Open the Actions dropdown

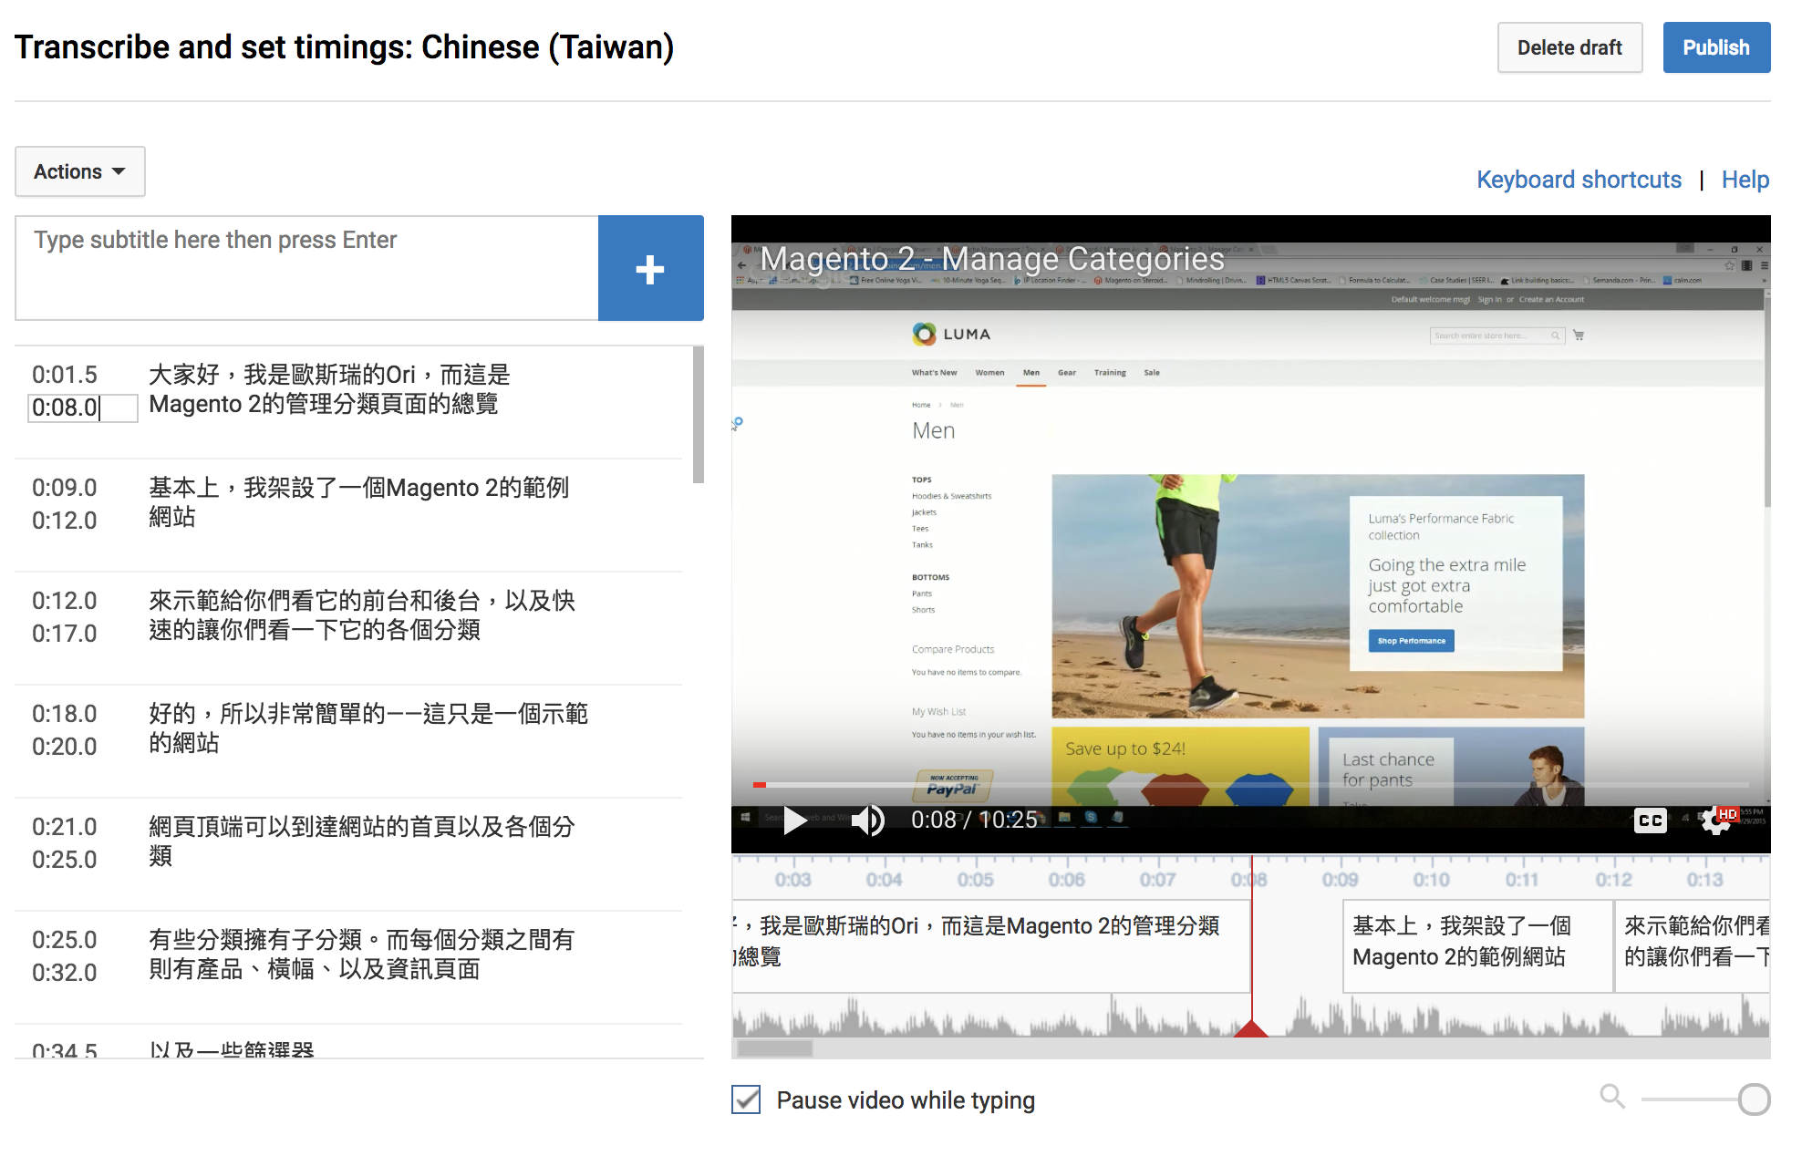click(80, 171)
